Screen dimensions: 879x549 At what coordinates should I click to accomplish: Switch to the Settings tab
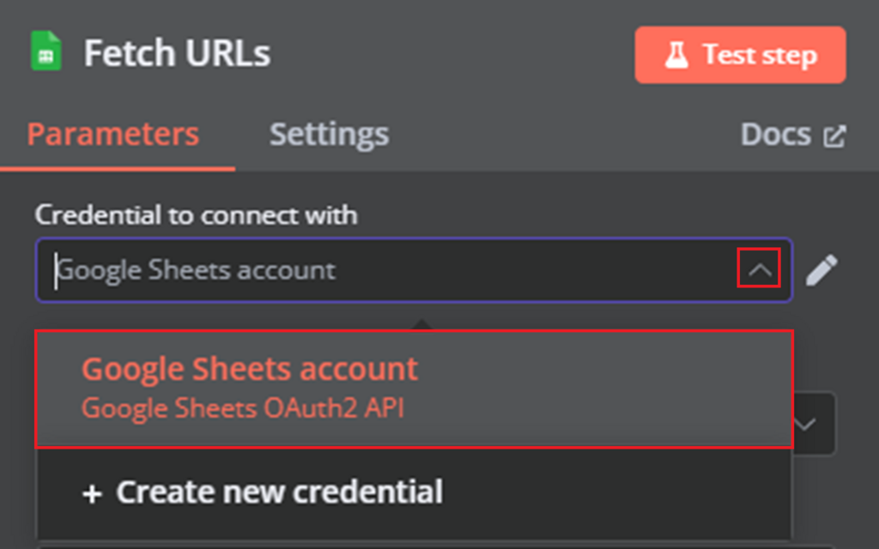click(329, 134)
